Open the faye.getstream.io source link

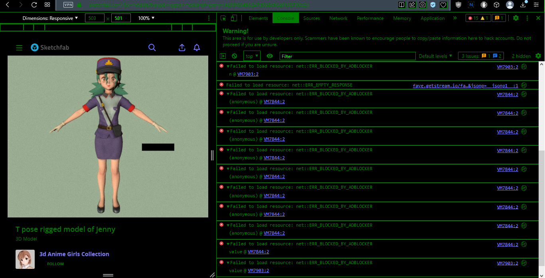pos(466,85)
